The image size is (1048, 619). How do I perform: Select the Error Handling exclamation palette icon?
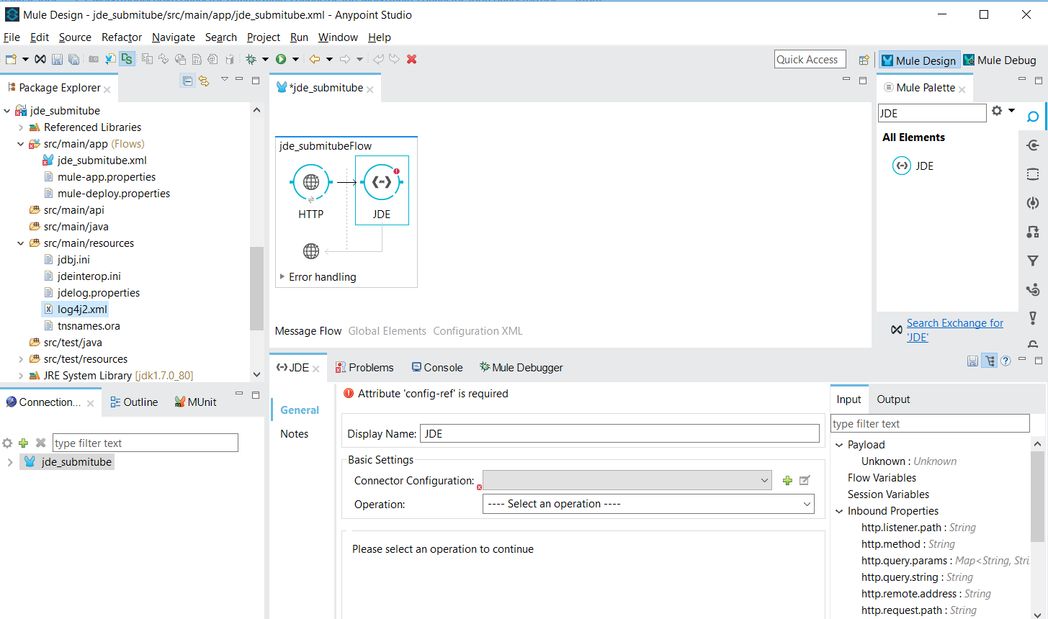point(1033,317)
